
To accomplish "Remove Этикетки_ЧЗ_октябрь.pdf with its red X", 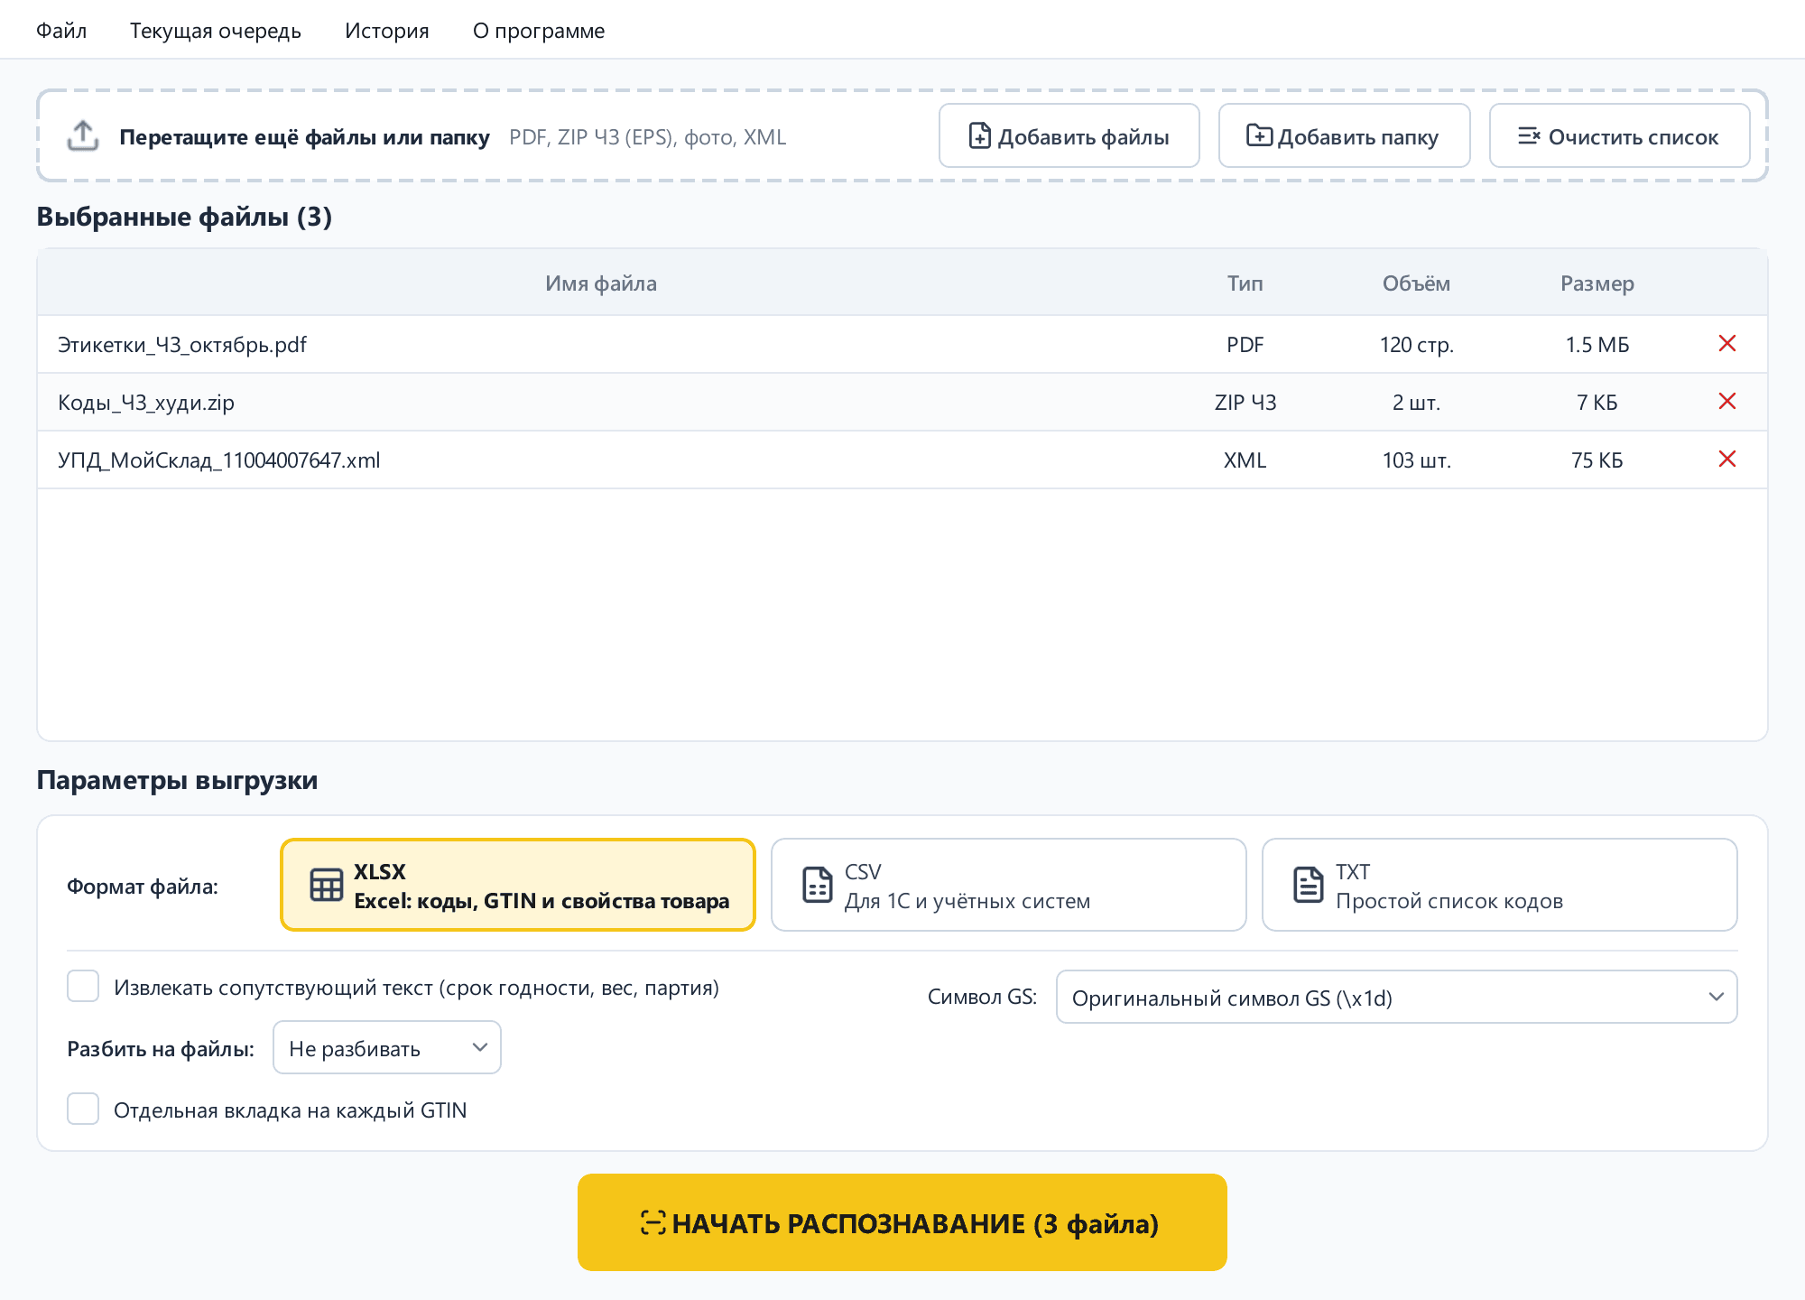I will point(1727,343).
